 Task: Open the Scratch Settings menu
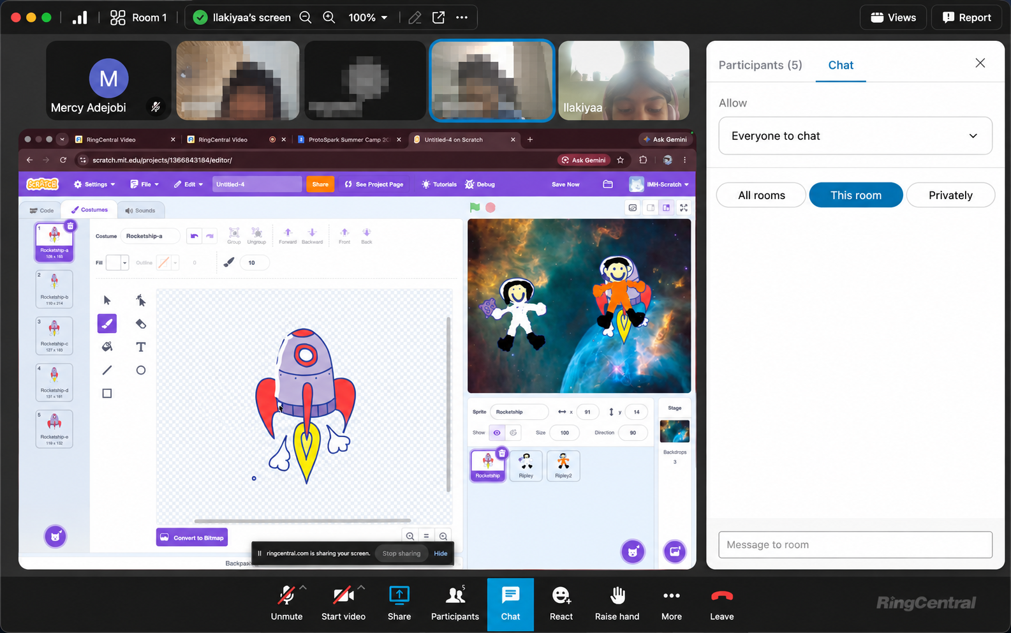(x=94, y=184)
